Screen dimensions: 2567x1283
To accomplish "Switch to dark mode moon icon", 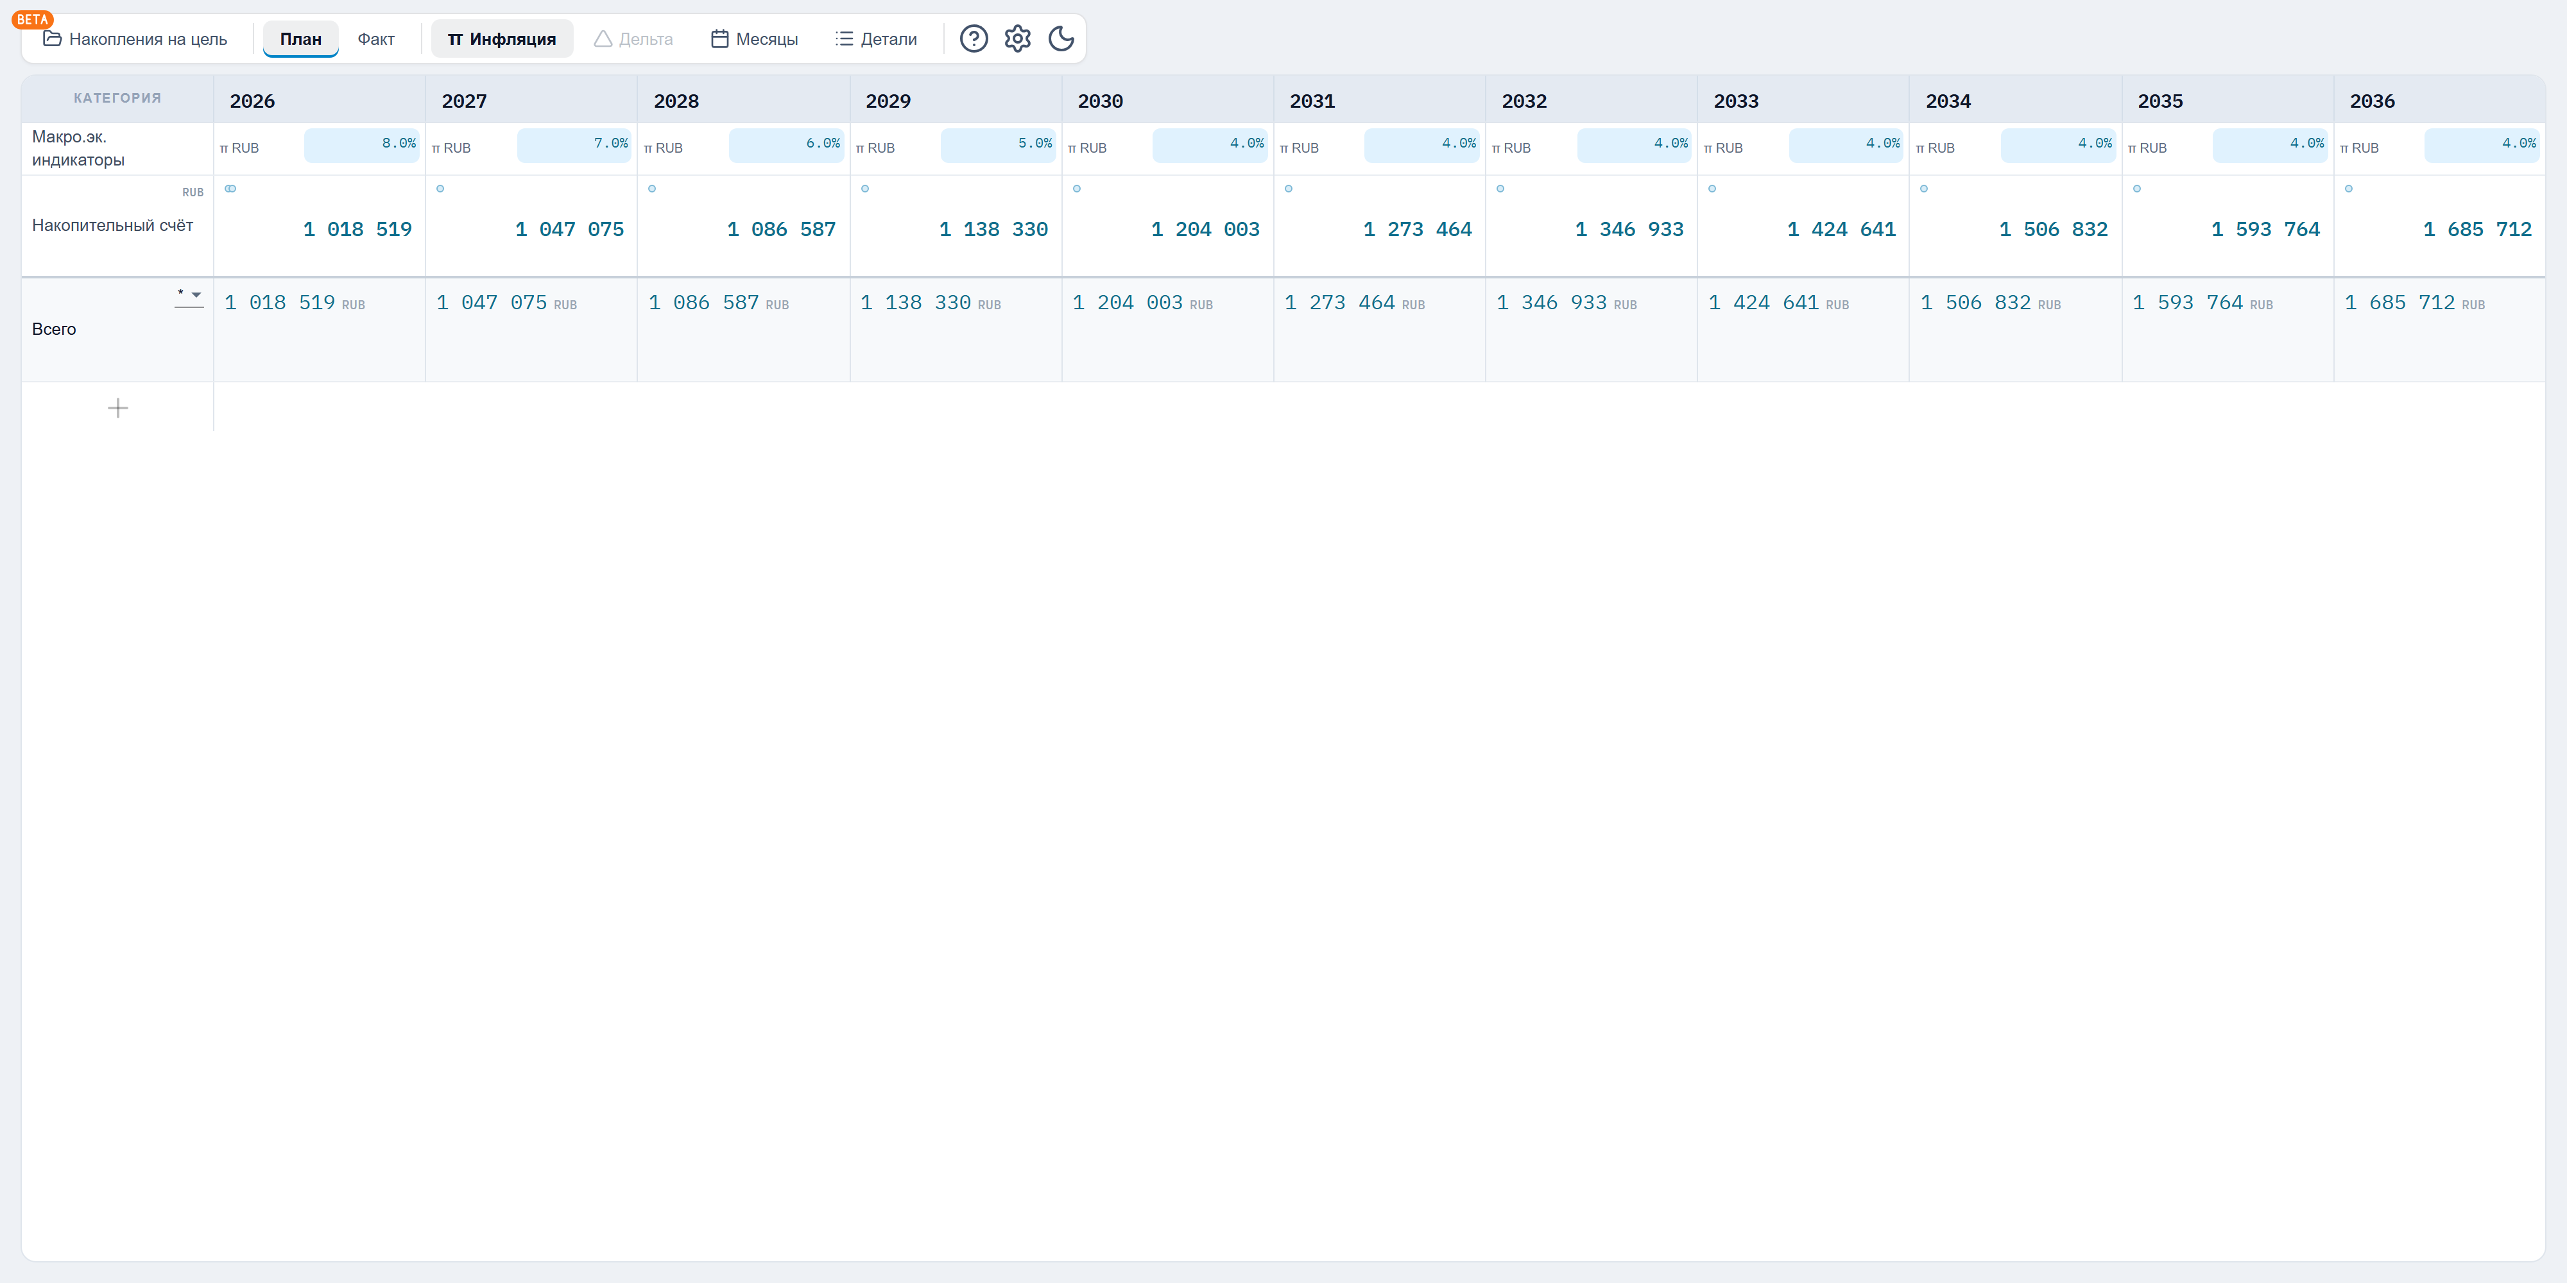I will tap(1061, 39).
